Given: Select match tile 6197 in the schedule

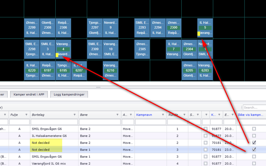Looking at the screenshot, I should 48,71.
